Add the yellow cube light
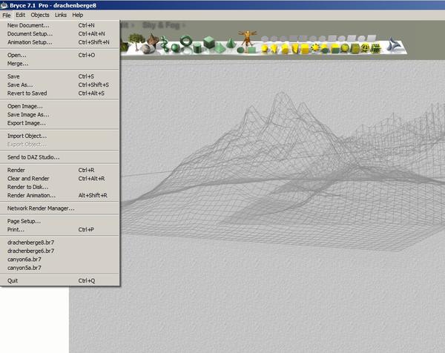This screenshot has width=445, height=353. pyautogui.click(x=305, y=49)
